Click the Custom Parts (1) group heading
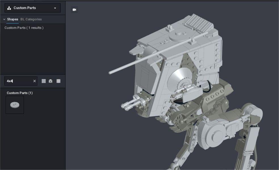The width and height of the screenshot is (279, 170). (20, 93)
